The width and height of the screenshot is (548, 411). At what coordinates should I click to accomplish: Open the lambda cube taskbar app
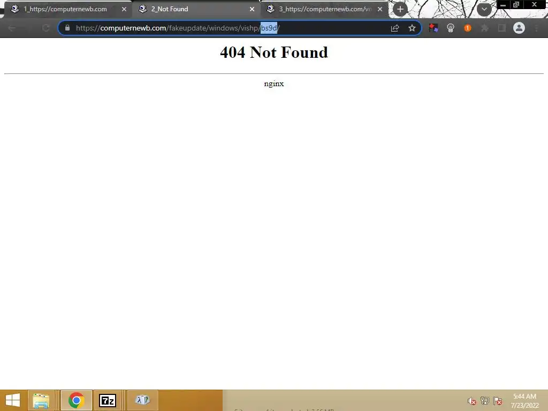pyautogui.click(x=142, y=400)
